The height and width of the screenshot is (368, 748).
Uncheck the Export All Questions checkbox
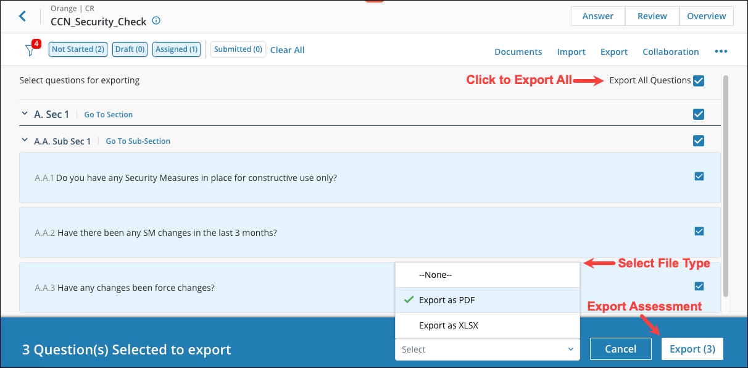pyautogui.click(x=699, y=80)
